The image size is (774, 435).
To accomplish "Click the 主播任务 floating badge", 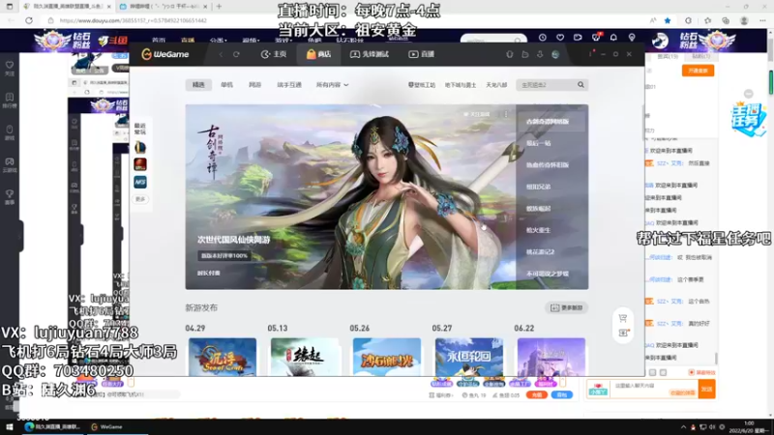I will click(748, 118).
